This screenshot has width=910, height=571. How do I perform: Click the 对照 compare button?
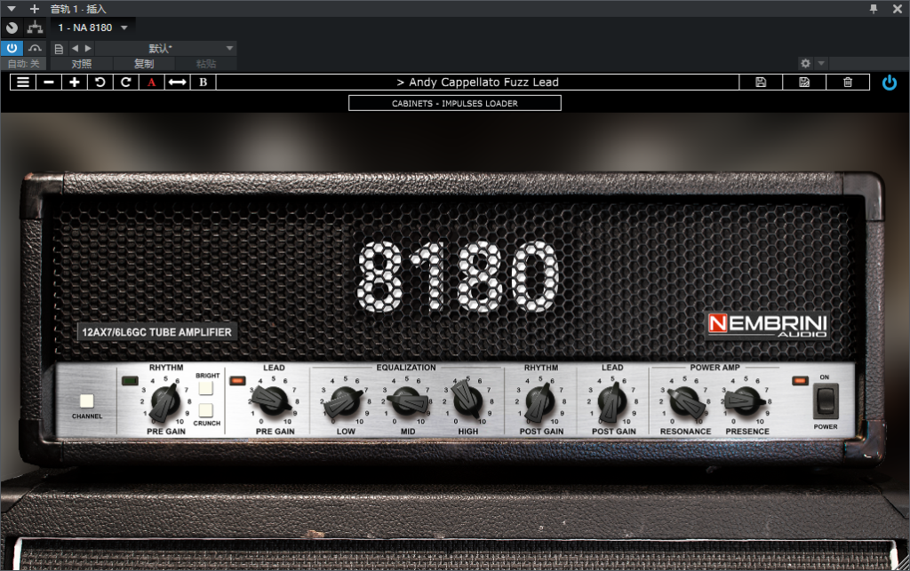point(81,64)
